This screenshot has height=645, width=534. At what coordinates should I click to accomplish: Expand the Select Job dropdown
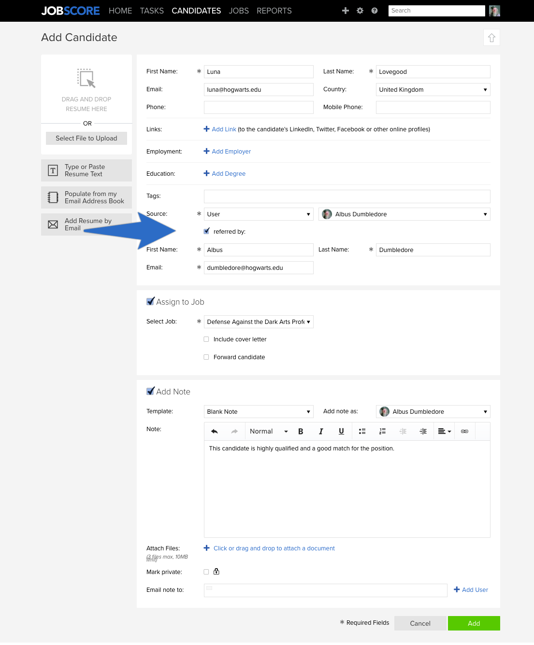coord(259,322)
